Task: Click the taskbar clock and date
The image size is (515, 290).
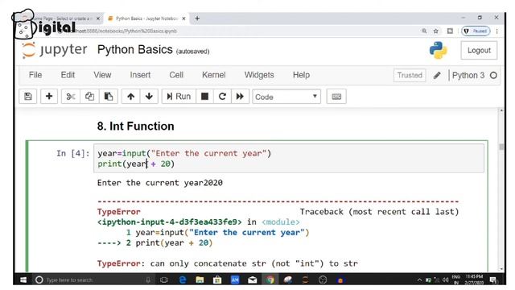Action: click(x=474, y=280)
